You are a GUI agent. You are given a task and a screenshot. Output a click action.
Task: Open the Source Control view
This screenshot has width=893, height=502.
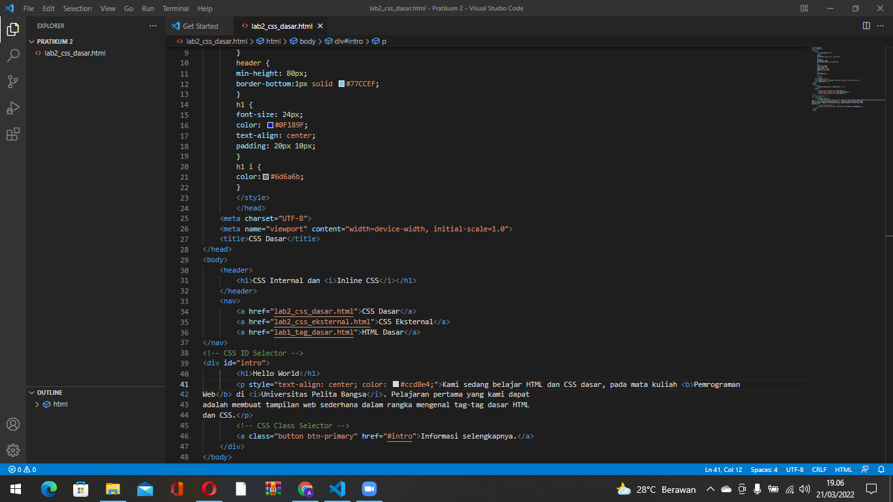13,82
